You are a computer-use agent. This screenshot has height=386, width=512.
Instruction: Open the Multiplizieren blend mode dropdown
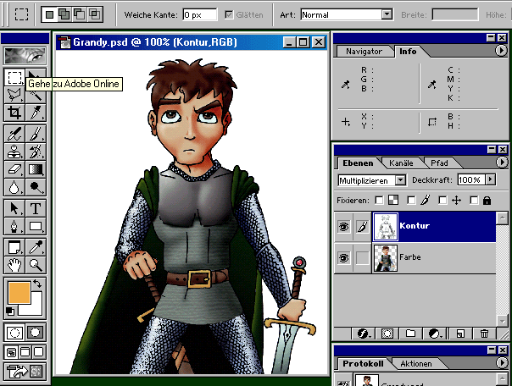pos(400,180)
